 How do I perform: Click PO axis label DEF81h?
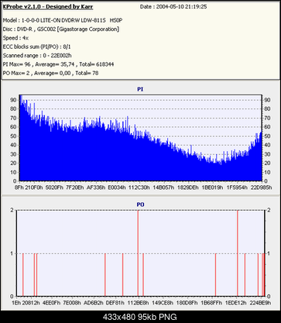115,303
